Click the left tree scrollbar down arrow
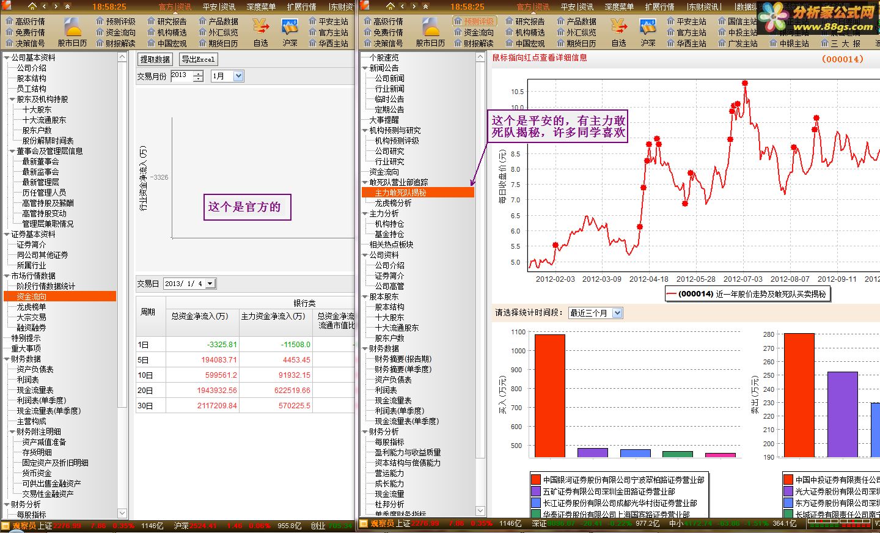 pyautogui.click(x=122, y=513)
